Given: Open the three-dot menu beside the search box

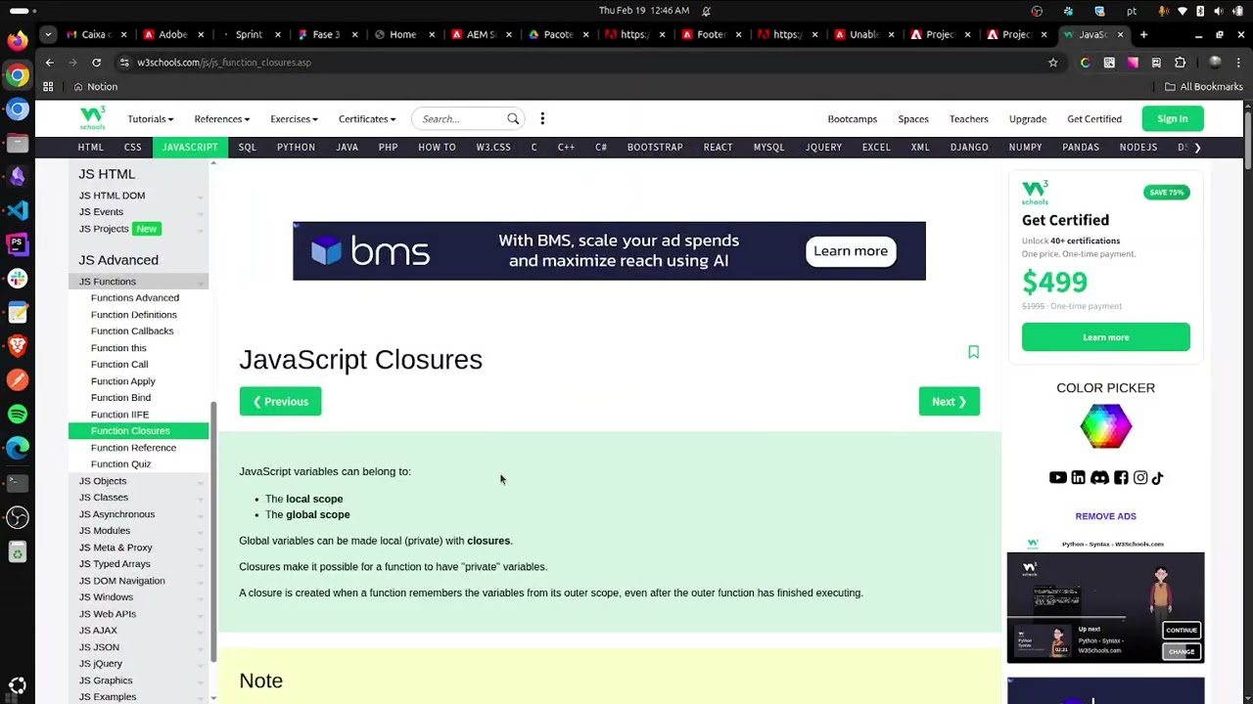Looking at the screenshot, I should [542, 119].
